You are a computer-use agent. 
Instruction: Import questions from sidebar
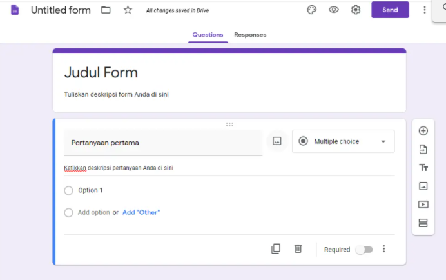423,149
